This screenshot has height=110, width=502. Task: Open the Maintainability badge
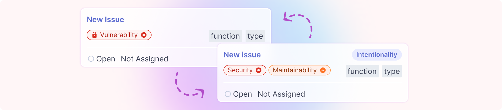(x=300, y=70)
